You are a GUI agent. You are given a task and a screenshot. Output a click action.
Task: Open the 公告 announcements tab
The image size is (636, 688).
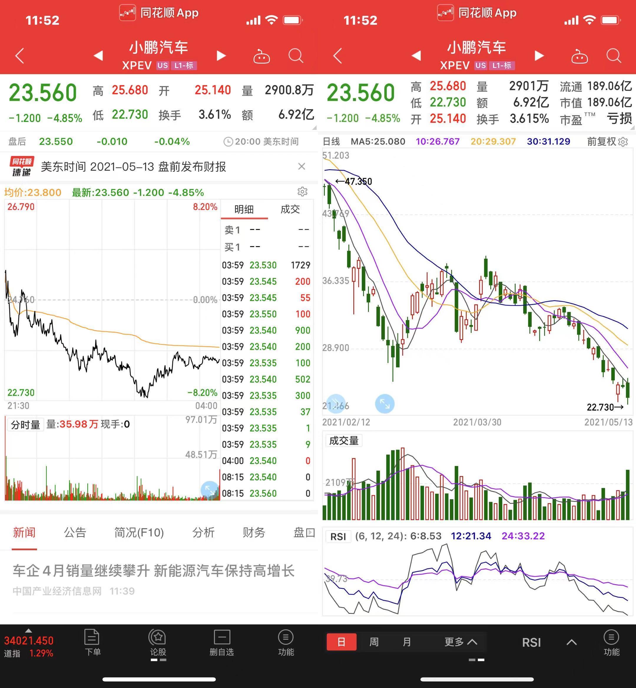(x=75, y=533)
